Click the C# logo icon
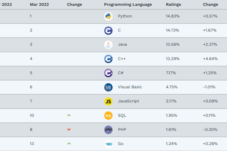This screenshot has width=227, height=151. (108, 73)
